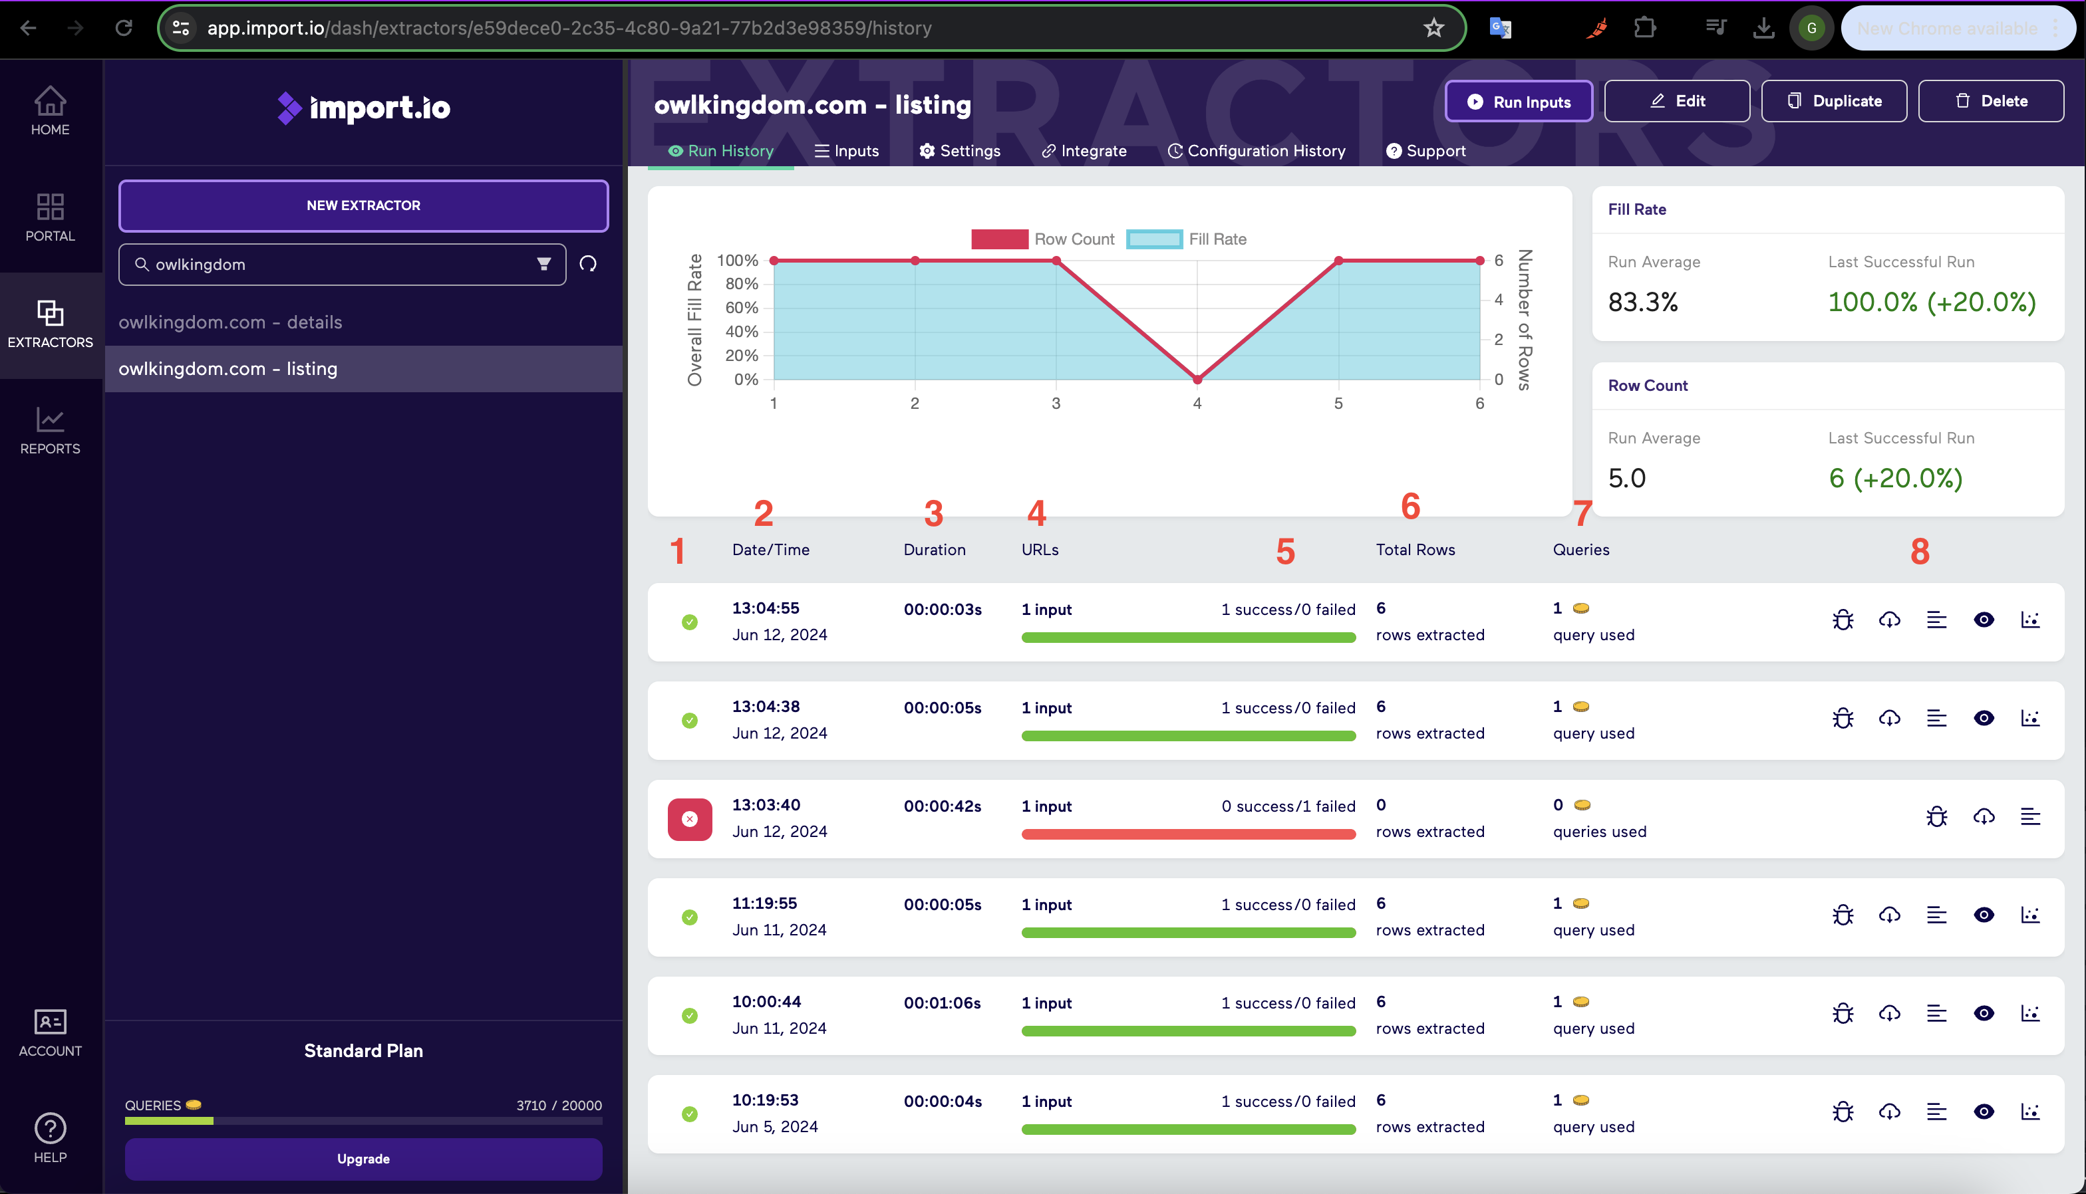This screenshot has height=1194, width=2086.
Task: Open Reports in the left sidebar
Action: pos(50,431)
